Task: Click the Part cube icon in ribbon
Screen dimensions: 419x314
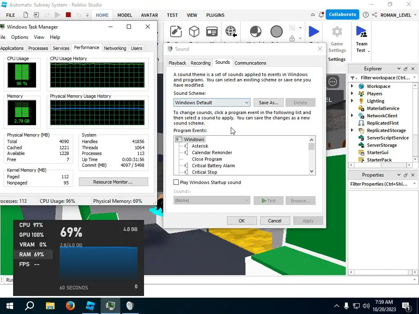Action: 194,31
